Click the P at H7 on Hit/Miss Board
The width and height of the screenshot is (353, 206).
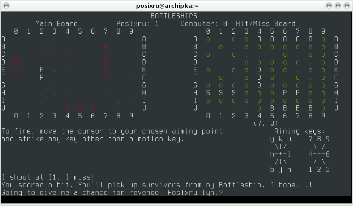(x=298, y=93)
